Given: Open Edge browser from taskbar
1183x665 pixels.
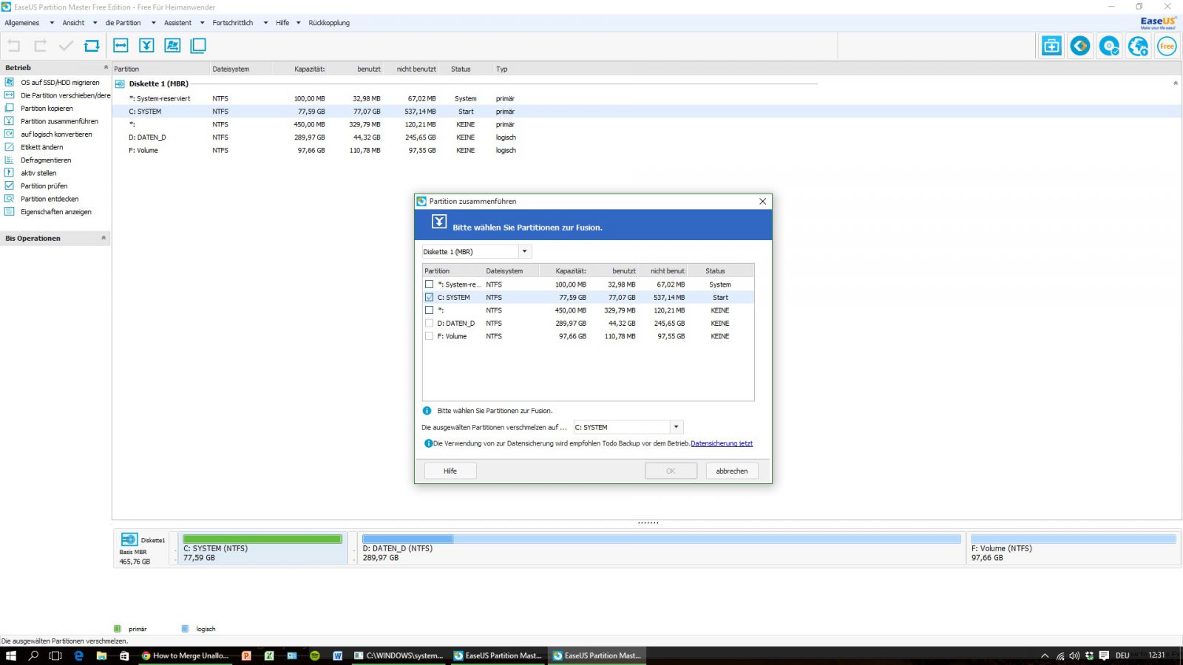Looking at the screenshot, I should 78,655.
